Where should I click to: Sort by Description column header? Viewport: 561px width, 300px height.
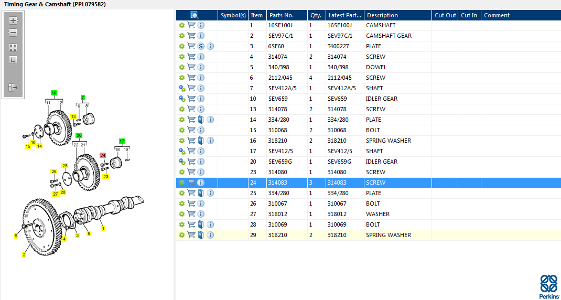(x=398, y=15)
